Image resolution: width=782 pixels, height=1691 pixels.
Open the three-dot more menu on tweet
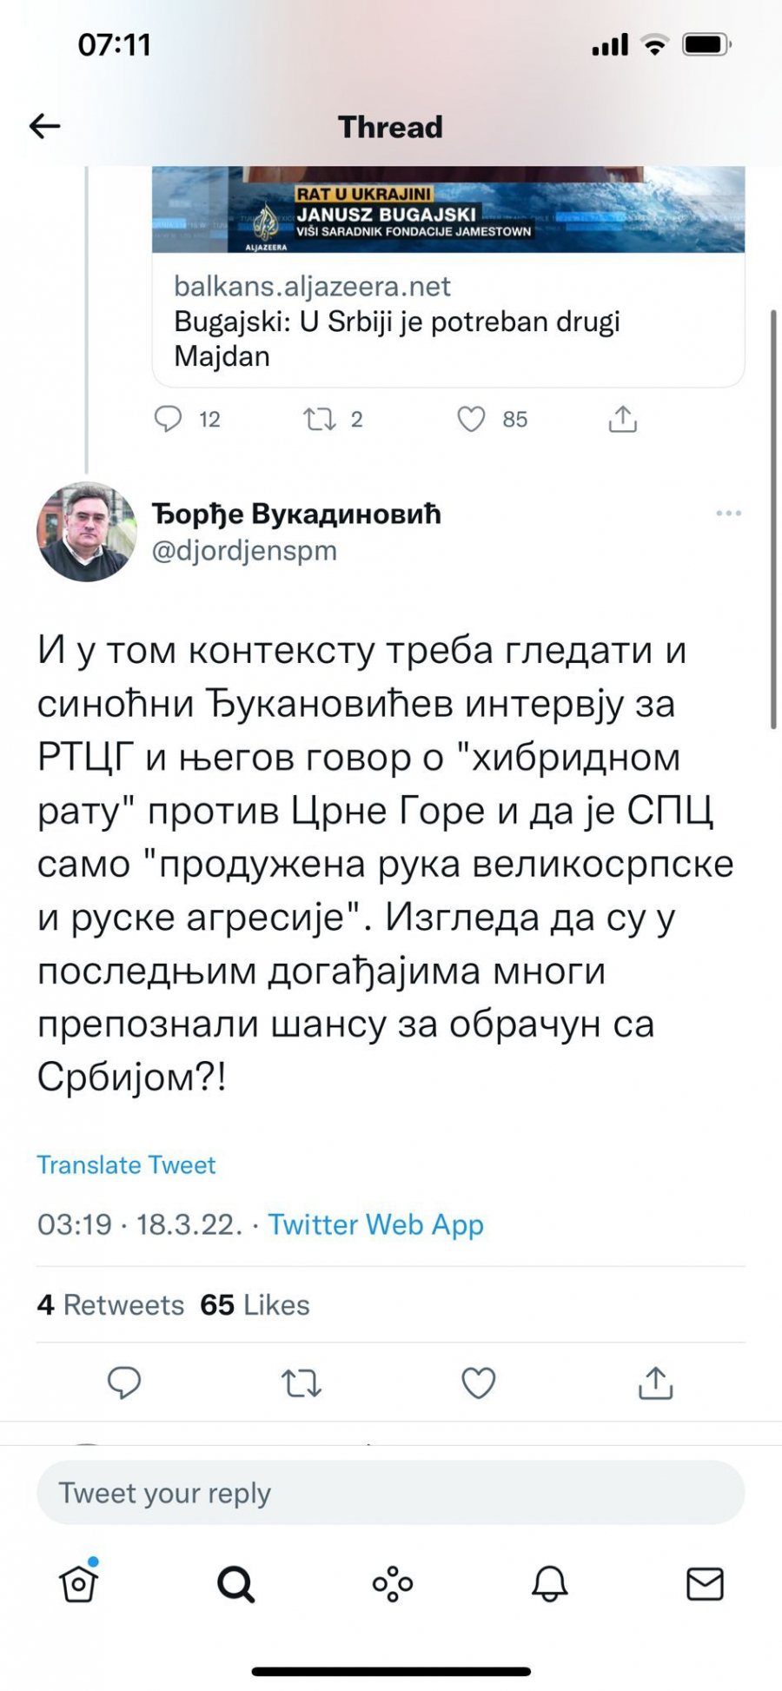click(728, 514)
